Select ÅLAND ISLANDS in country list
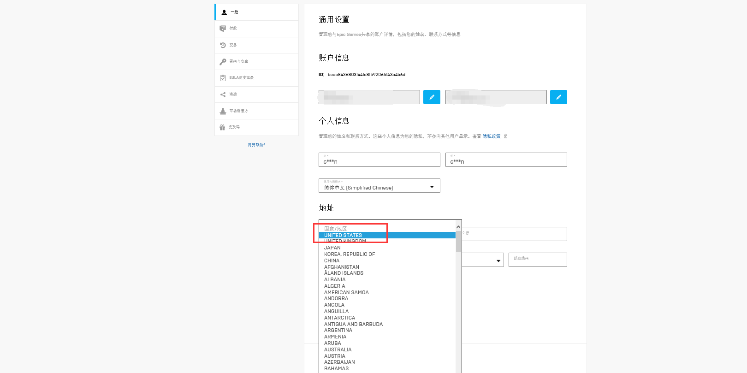 (387, 273)
